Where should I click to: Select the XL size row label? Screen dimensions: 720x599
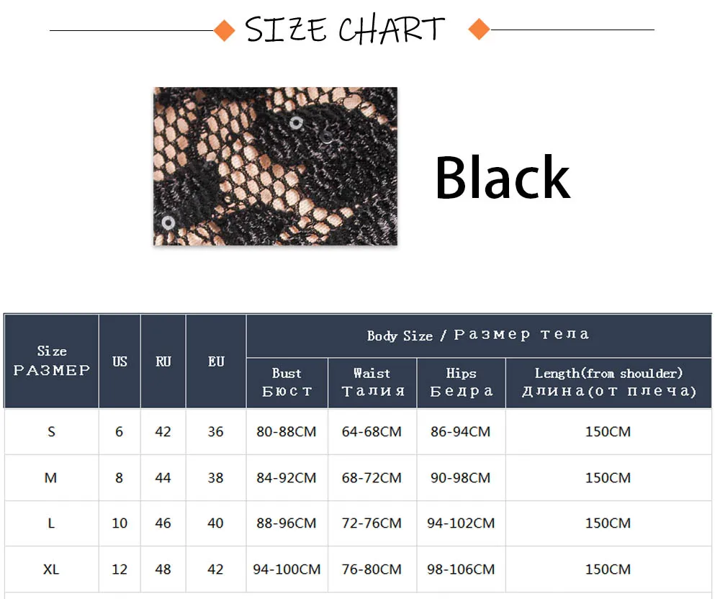pyautogui.click(x=51, y=569)
